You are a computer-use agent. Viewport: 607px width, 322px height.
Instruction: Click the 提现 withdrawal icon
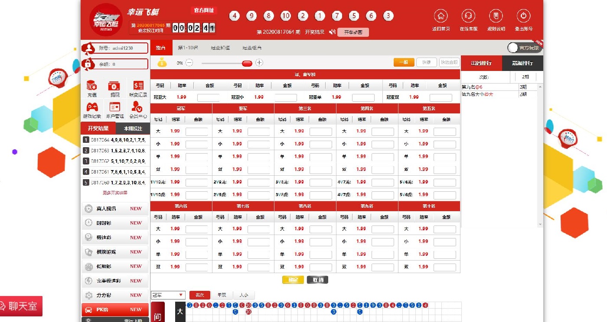[114, 86]
